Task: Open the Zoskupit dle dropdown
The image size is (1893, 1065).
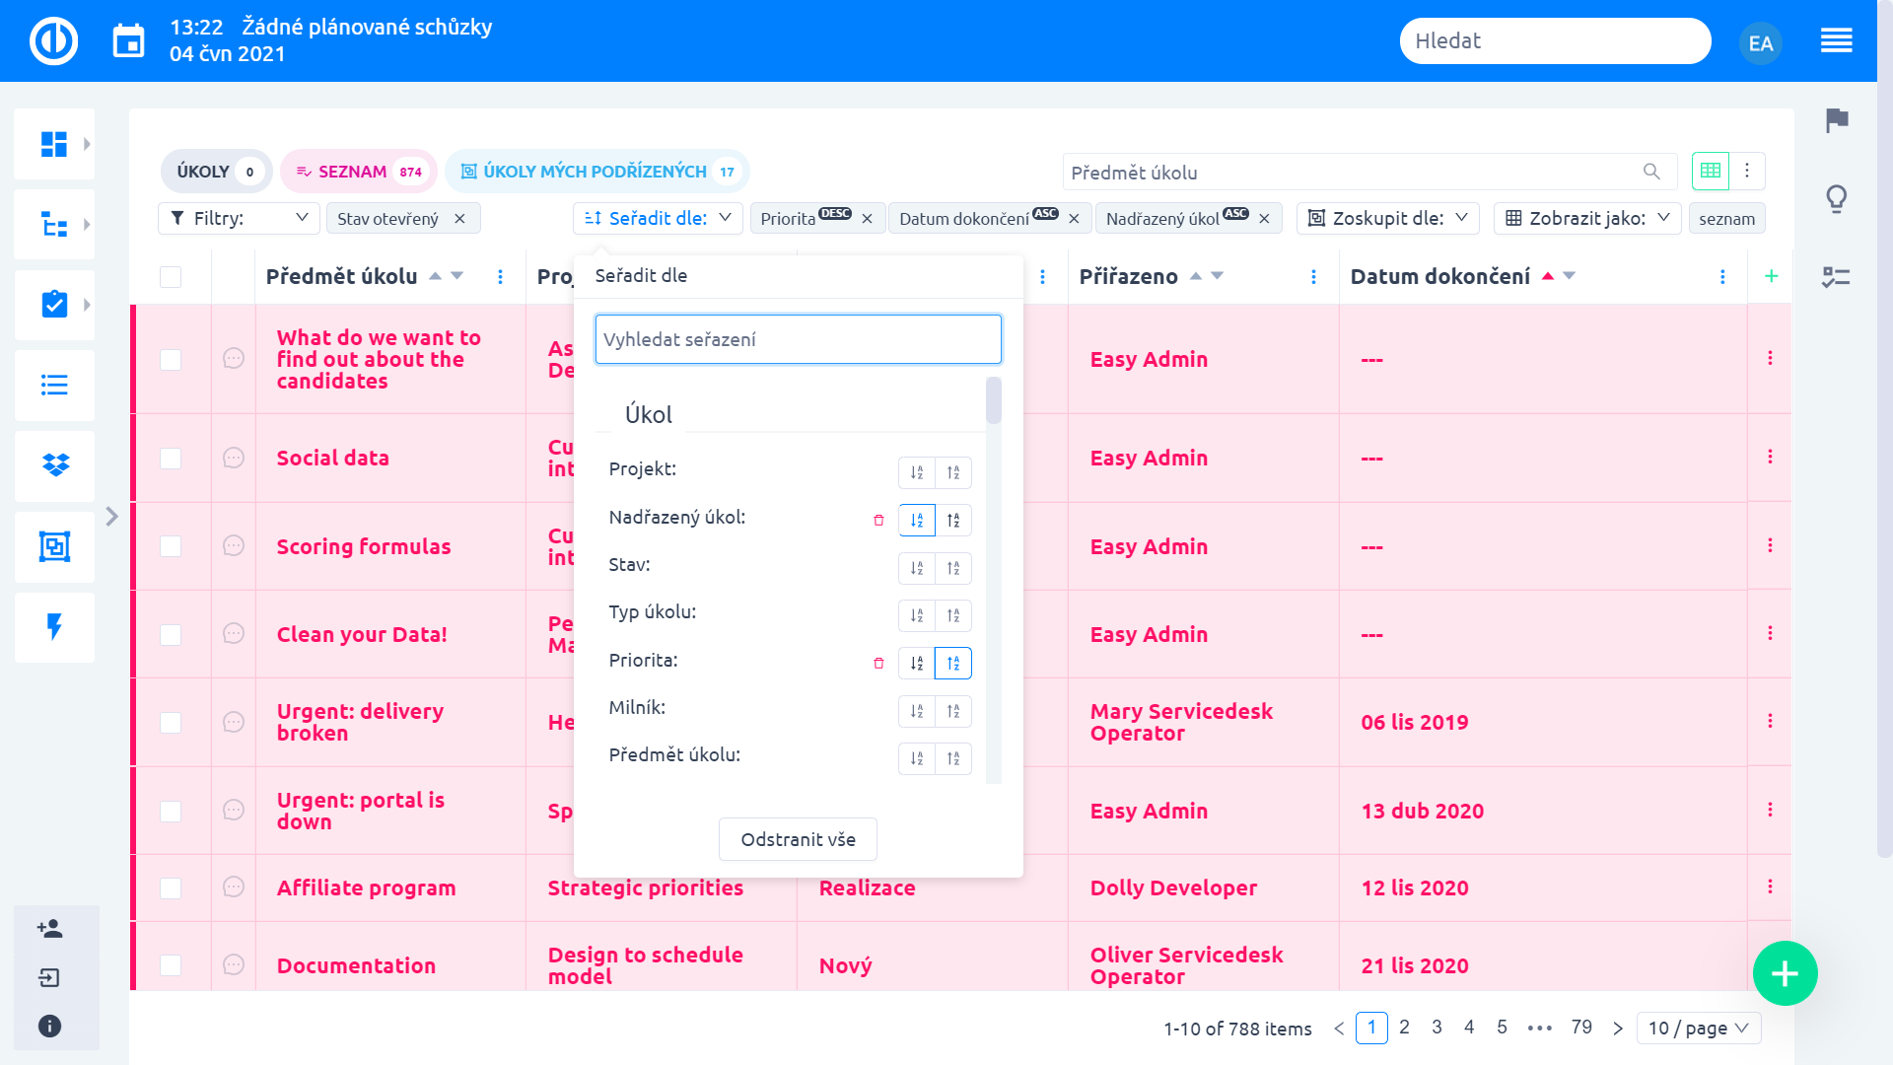Action: pyautogui.click(x=1387, y=218)
